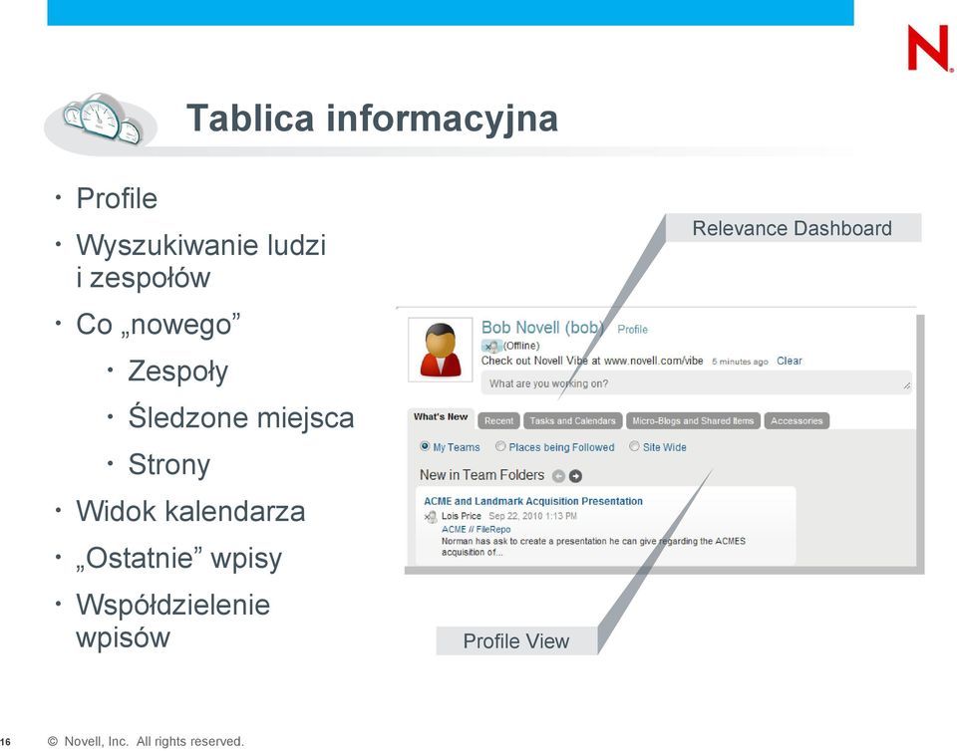957x751 pixels.
Task: Open ACME and Landmark Acquisition Presentation entry
Action: coord(532,501)
